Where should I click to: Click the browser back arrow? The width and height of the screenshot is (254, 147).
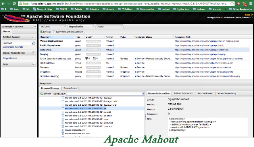click(3, 4)
